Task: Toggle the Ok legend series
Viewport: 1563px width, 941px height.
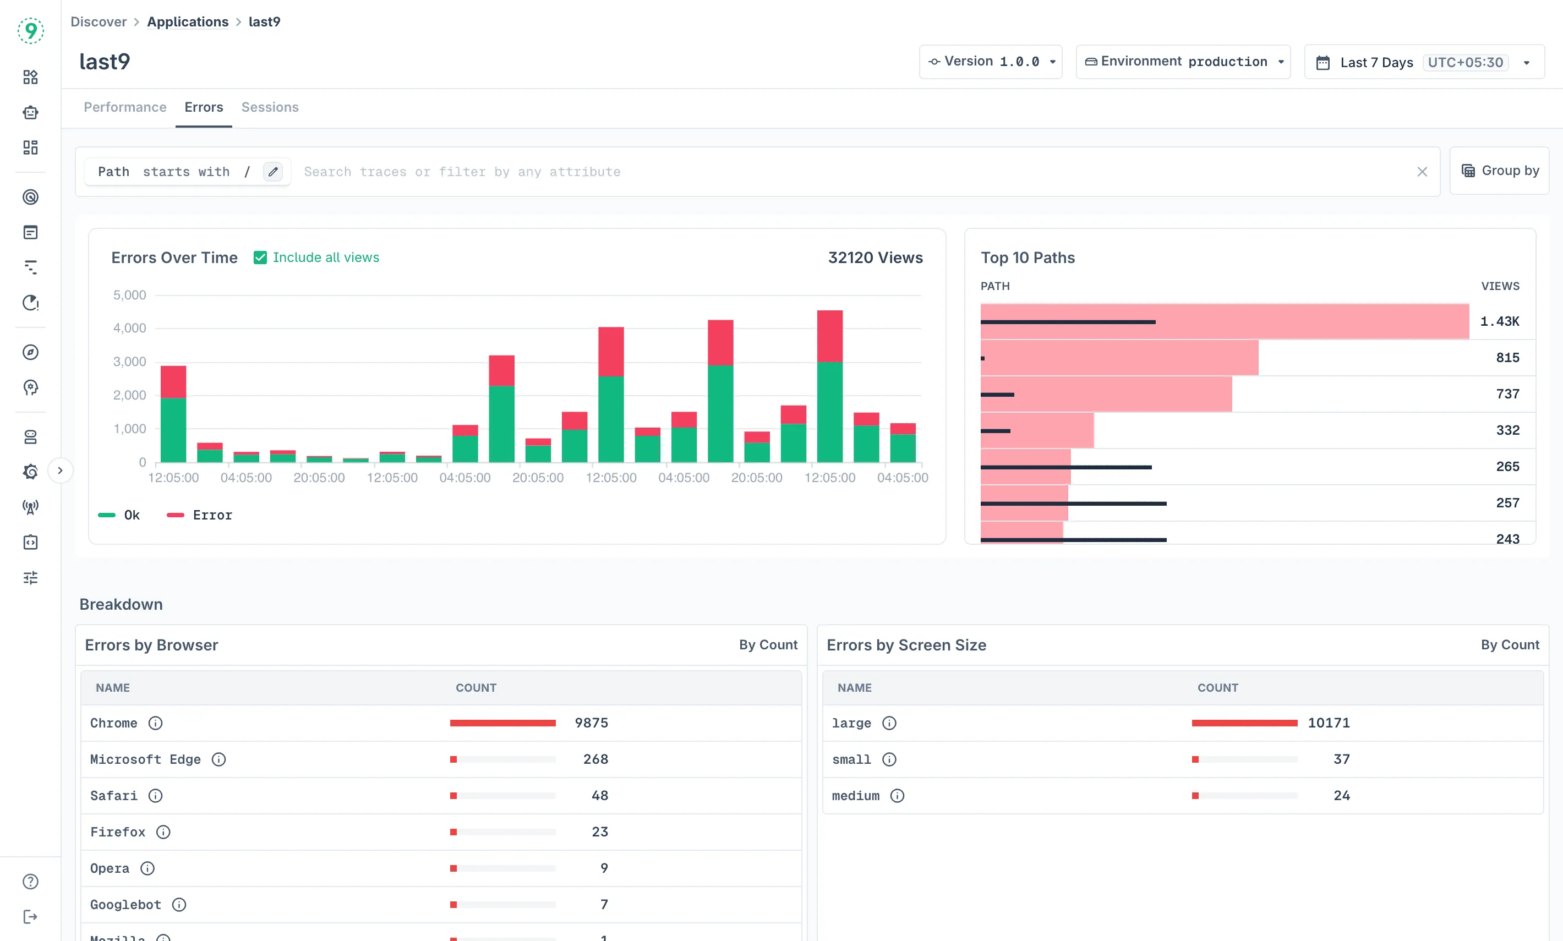Action: (x=121, y=515)
